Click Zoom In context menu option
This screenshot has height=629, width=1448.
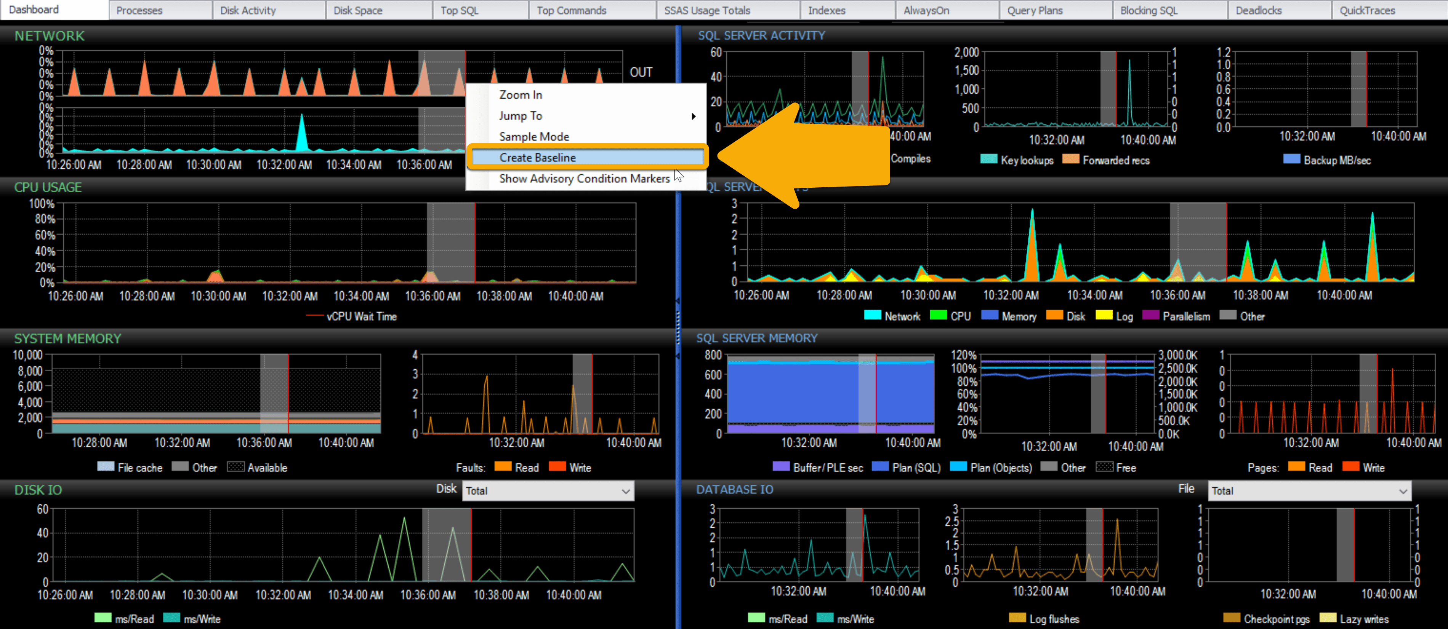(x=520, y=94)
